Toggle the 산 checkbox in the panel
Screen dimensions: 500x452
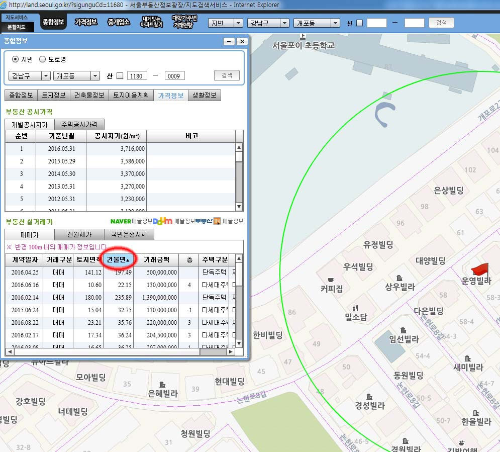pos(120,76)
